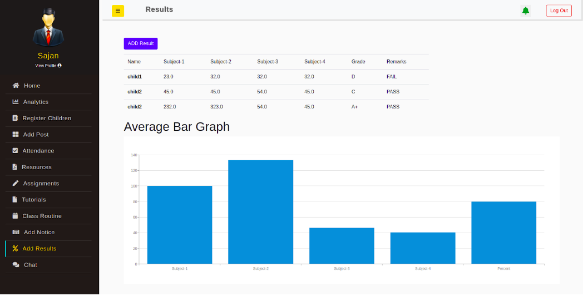Screen dimensions: 583x296
Task: Click the Percent bar in the chart
Action: click(503, 232)
